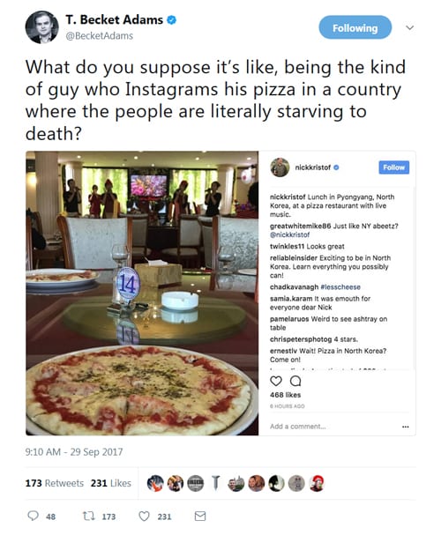Click the blue verified badge beside T. Becket Adams
Image resolution: width=441 pixels, height=535 pixels.
(x=171, y=20)
